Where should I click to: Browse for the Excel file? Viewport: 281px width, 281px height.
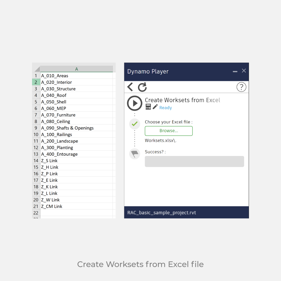pyautogui.click(x=169, y=131)
